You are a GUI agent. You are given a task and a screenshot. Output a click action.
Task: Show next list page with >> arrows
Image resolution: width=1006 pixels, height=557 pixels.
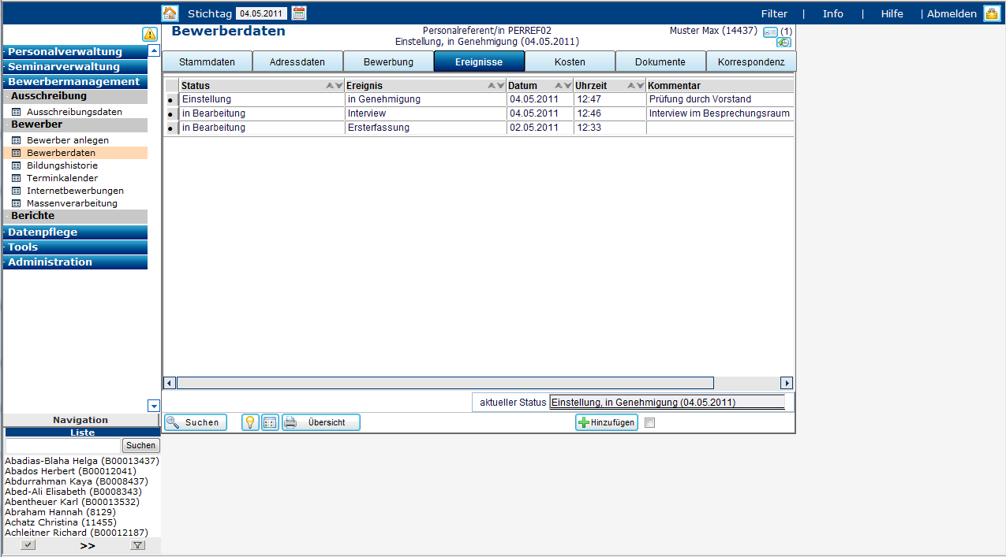tap(88, 545)
